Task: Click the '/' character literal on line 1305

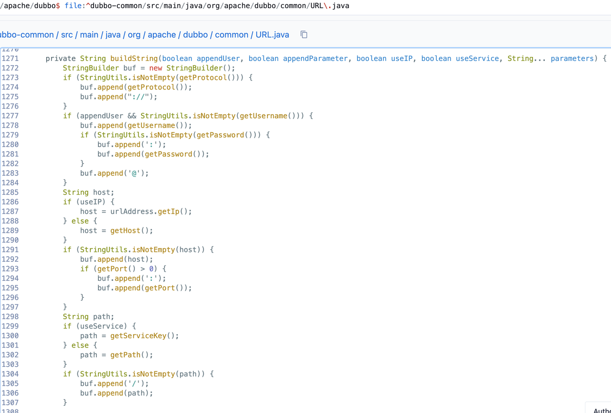Action: click(134, 383)
